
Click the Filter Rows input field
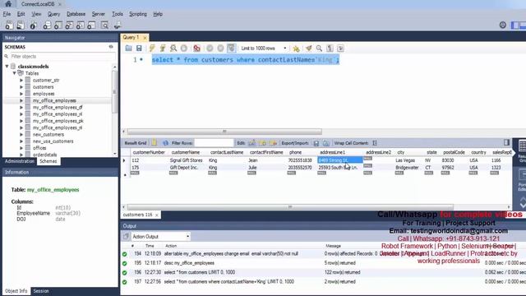(214, 143)
